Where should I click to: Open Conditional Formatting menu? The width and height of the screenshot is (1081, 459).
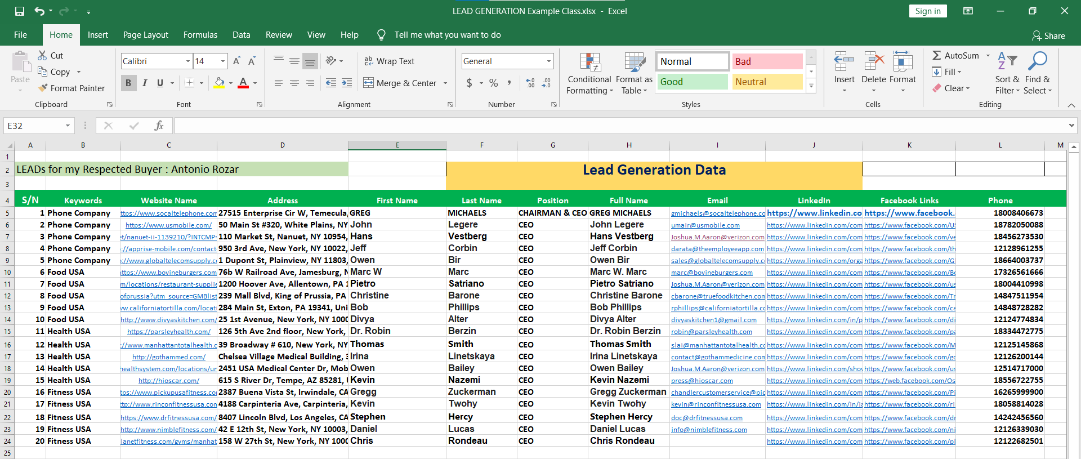coord(589,74)
